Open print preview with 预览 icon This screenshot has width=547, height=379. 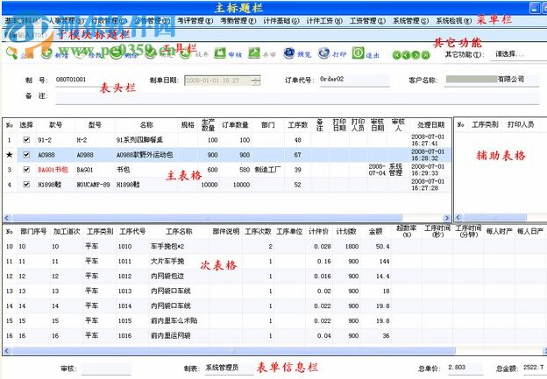click(x=289, y=53)
